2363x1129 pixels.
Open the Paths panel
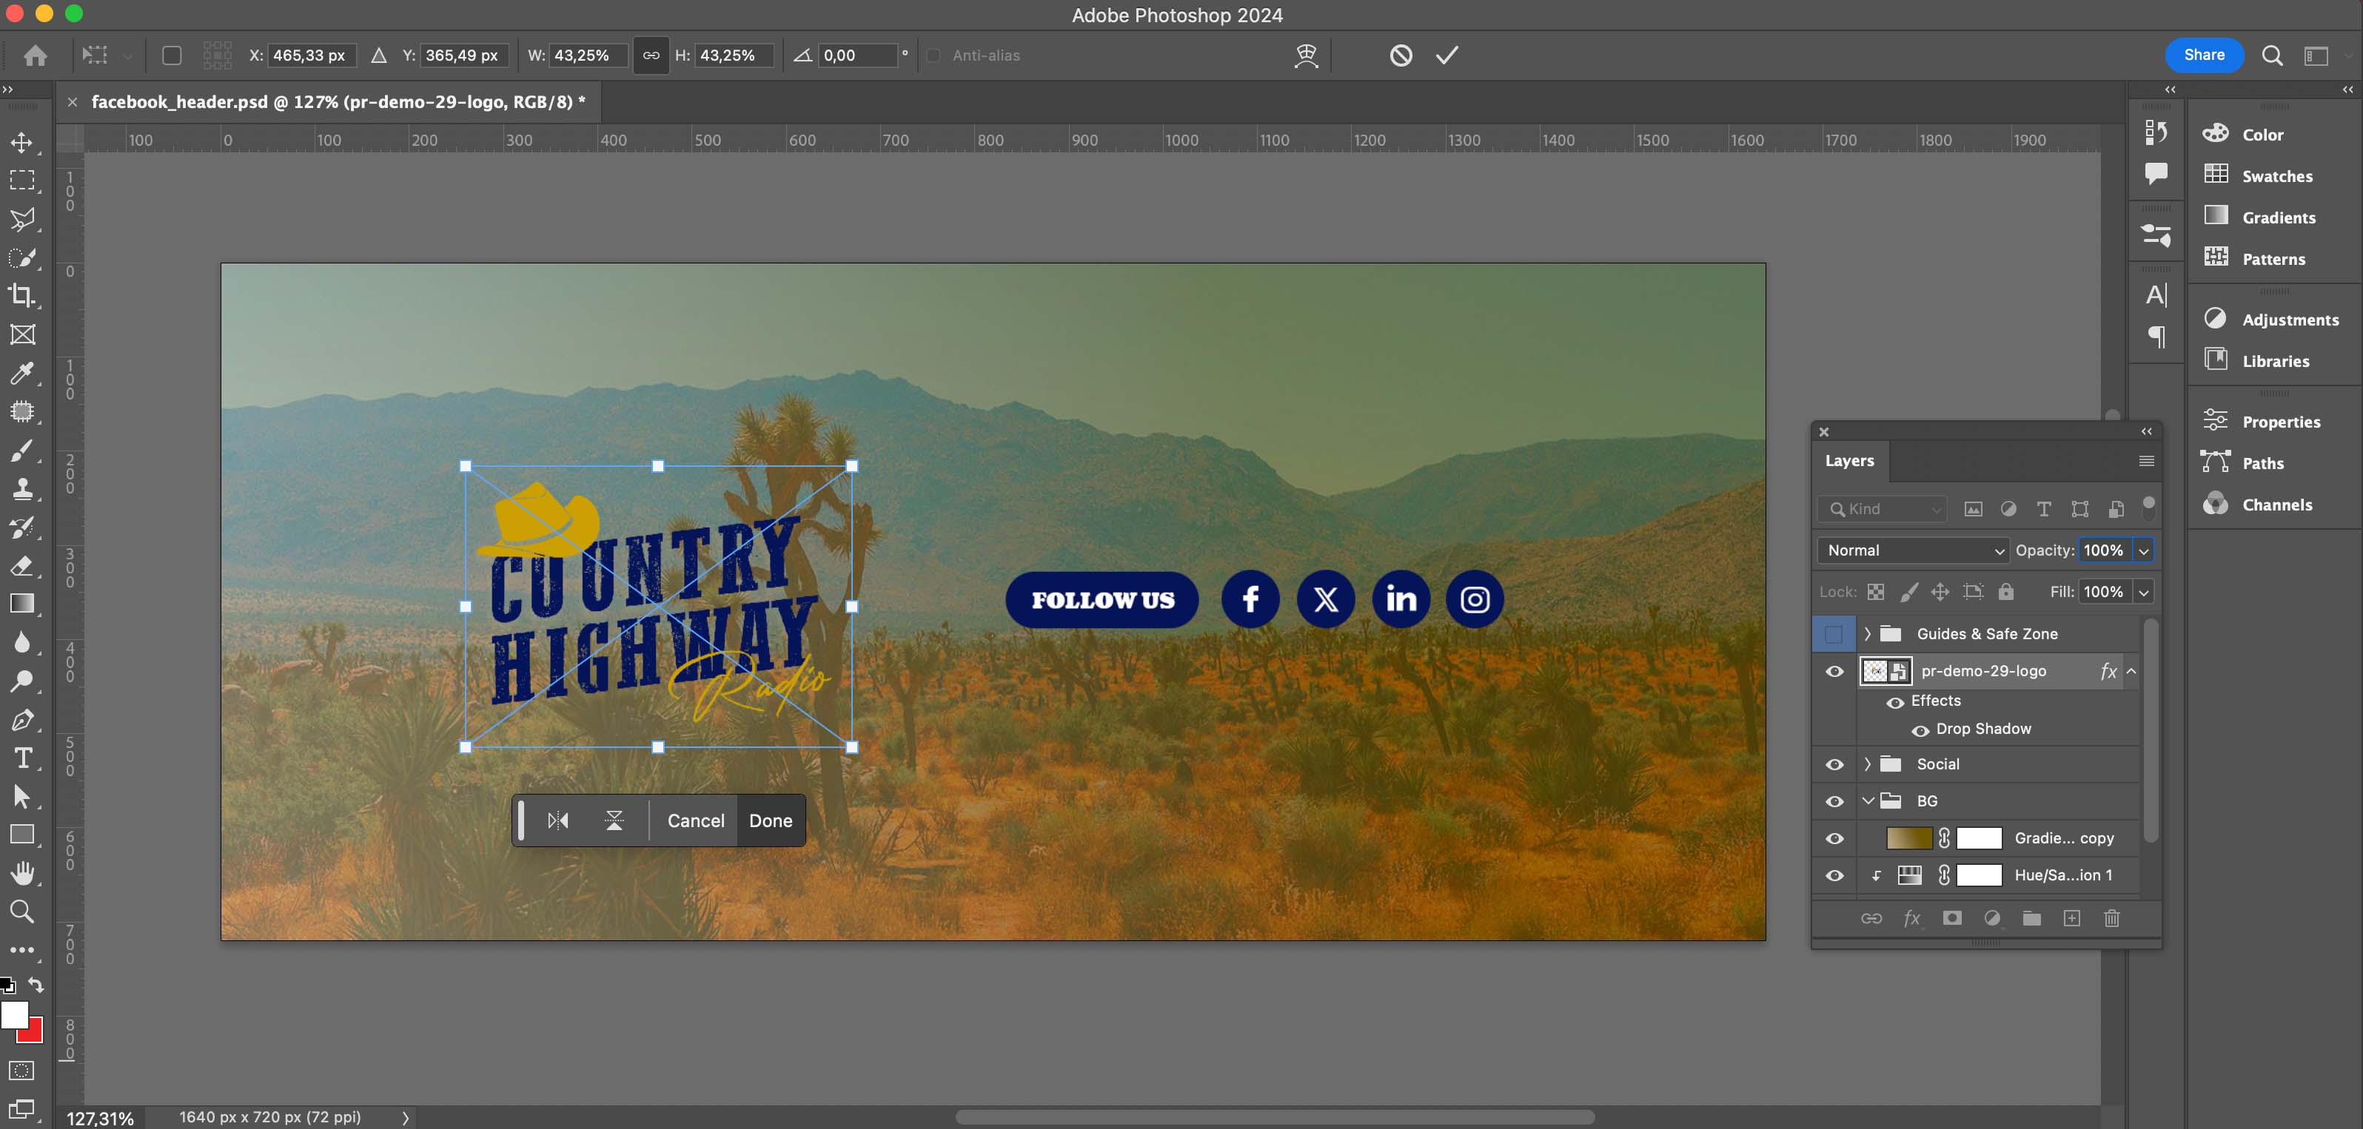pos(2262,463)
